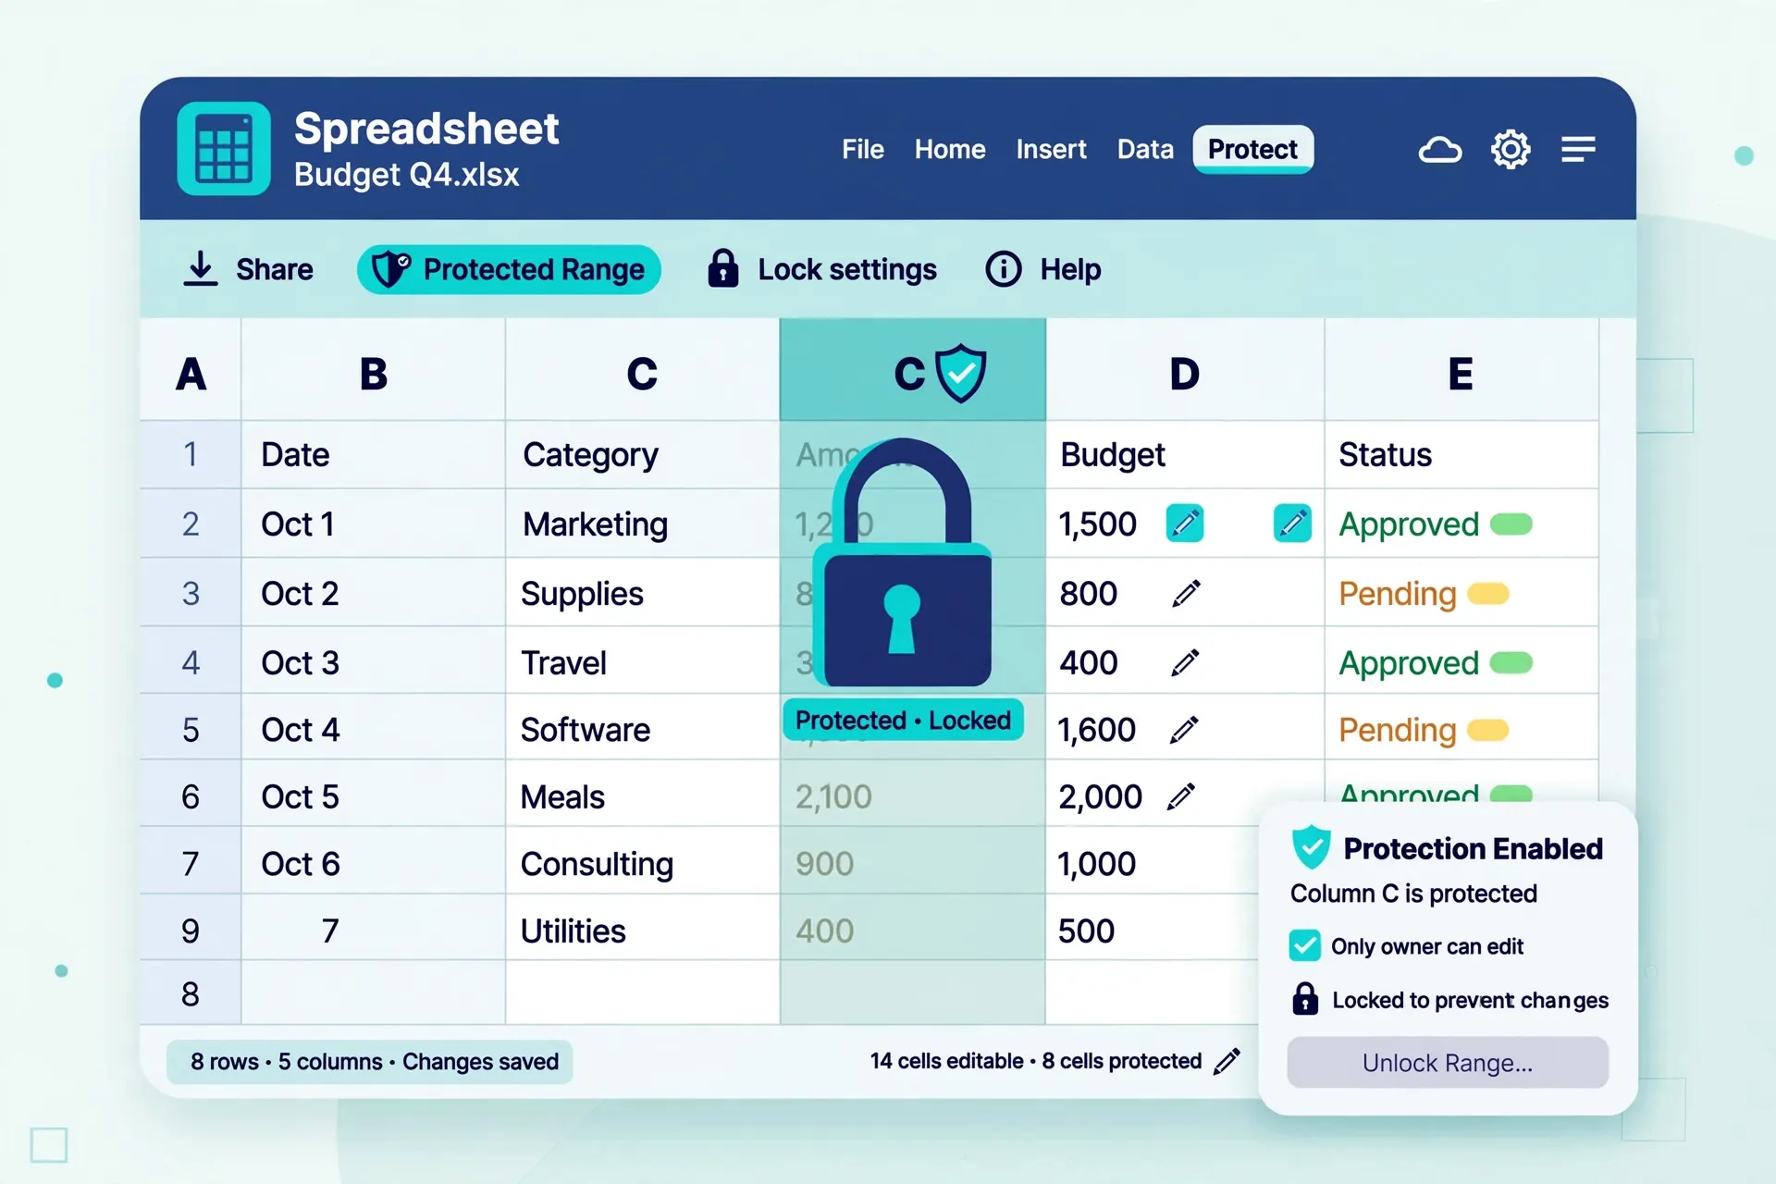Toggle Only owner can edit checkbox

click(x=1304, y=945)
